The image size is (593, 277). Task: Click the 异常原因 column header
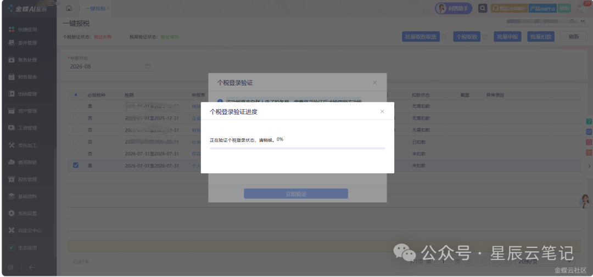click(495, 95)
